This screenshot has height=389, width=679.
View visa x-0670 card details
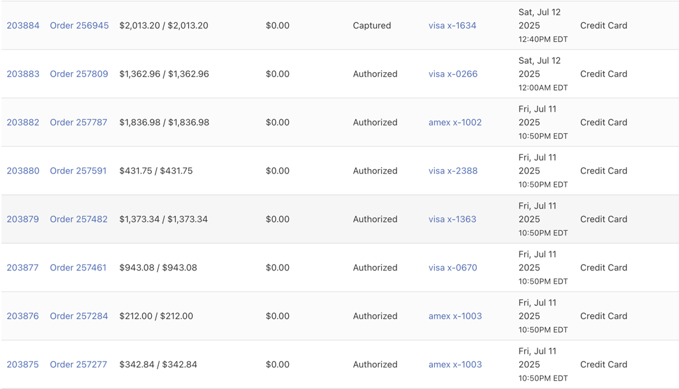(453, 267)
